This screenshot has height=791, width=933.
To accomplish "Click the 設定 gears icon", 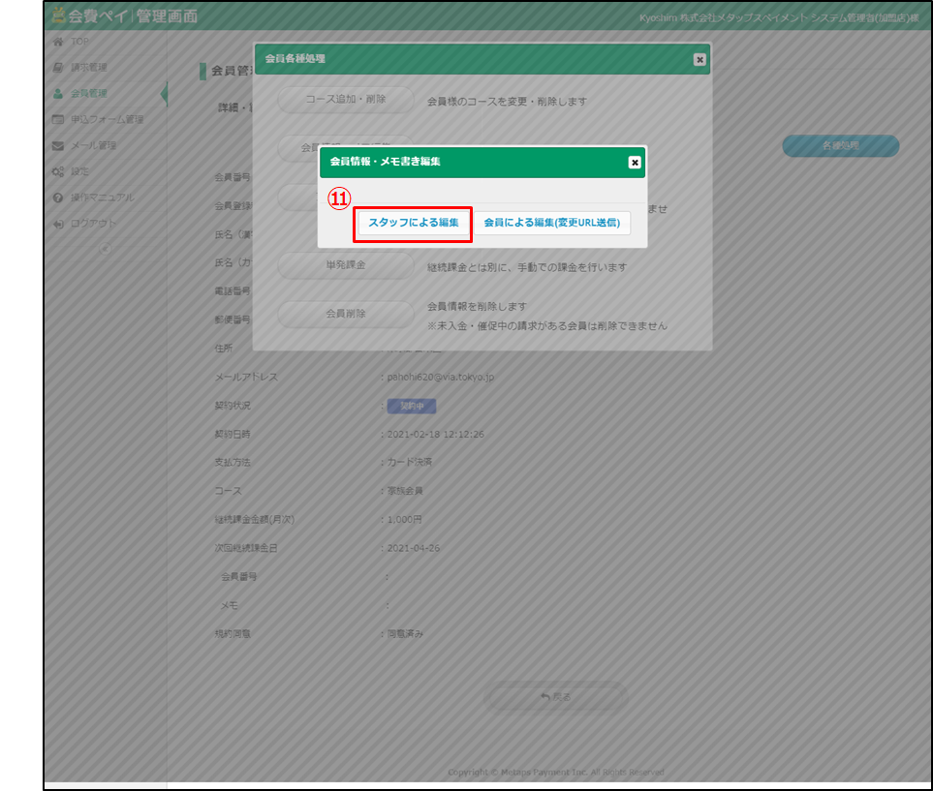I will (x=58, y=171).
